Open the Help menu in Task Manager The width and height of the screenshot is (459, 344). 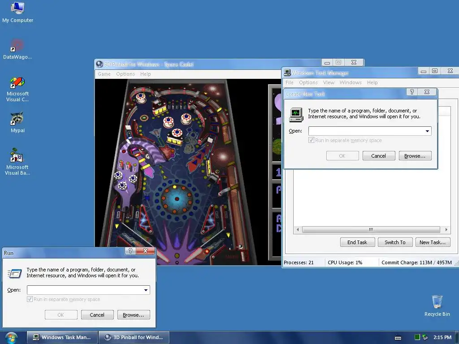click(x=372, y=82)
